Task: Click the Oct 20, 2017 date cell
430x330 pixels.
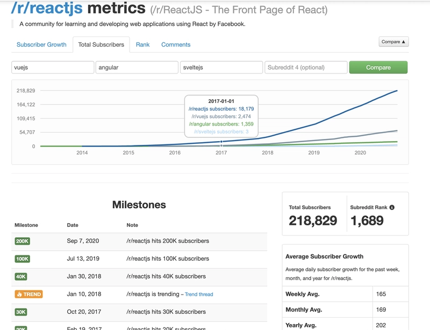Action: [x=84, y=312]
